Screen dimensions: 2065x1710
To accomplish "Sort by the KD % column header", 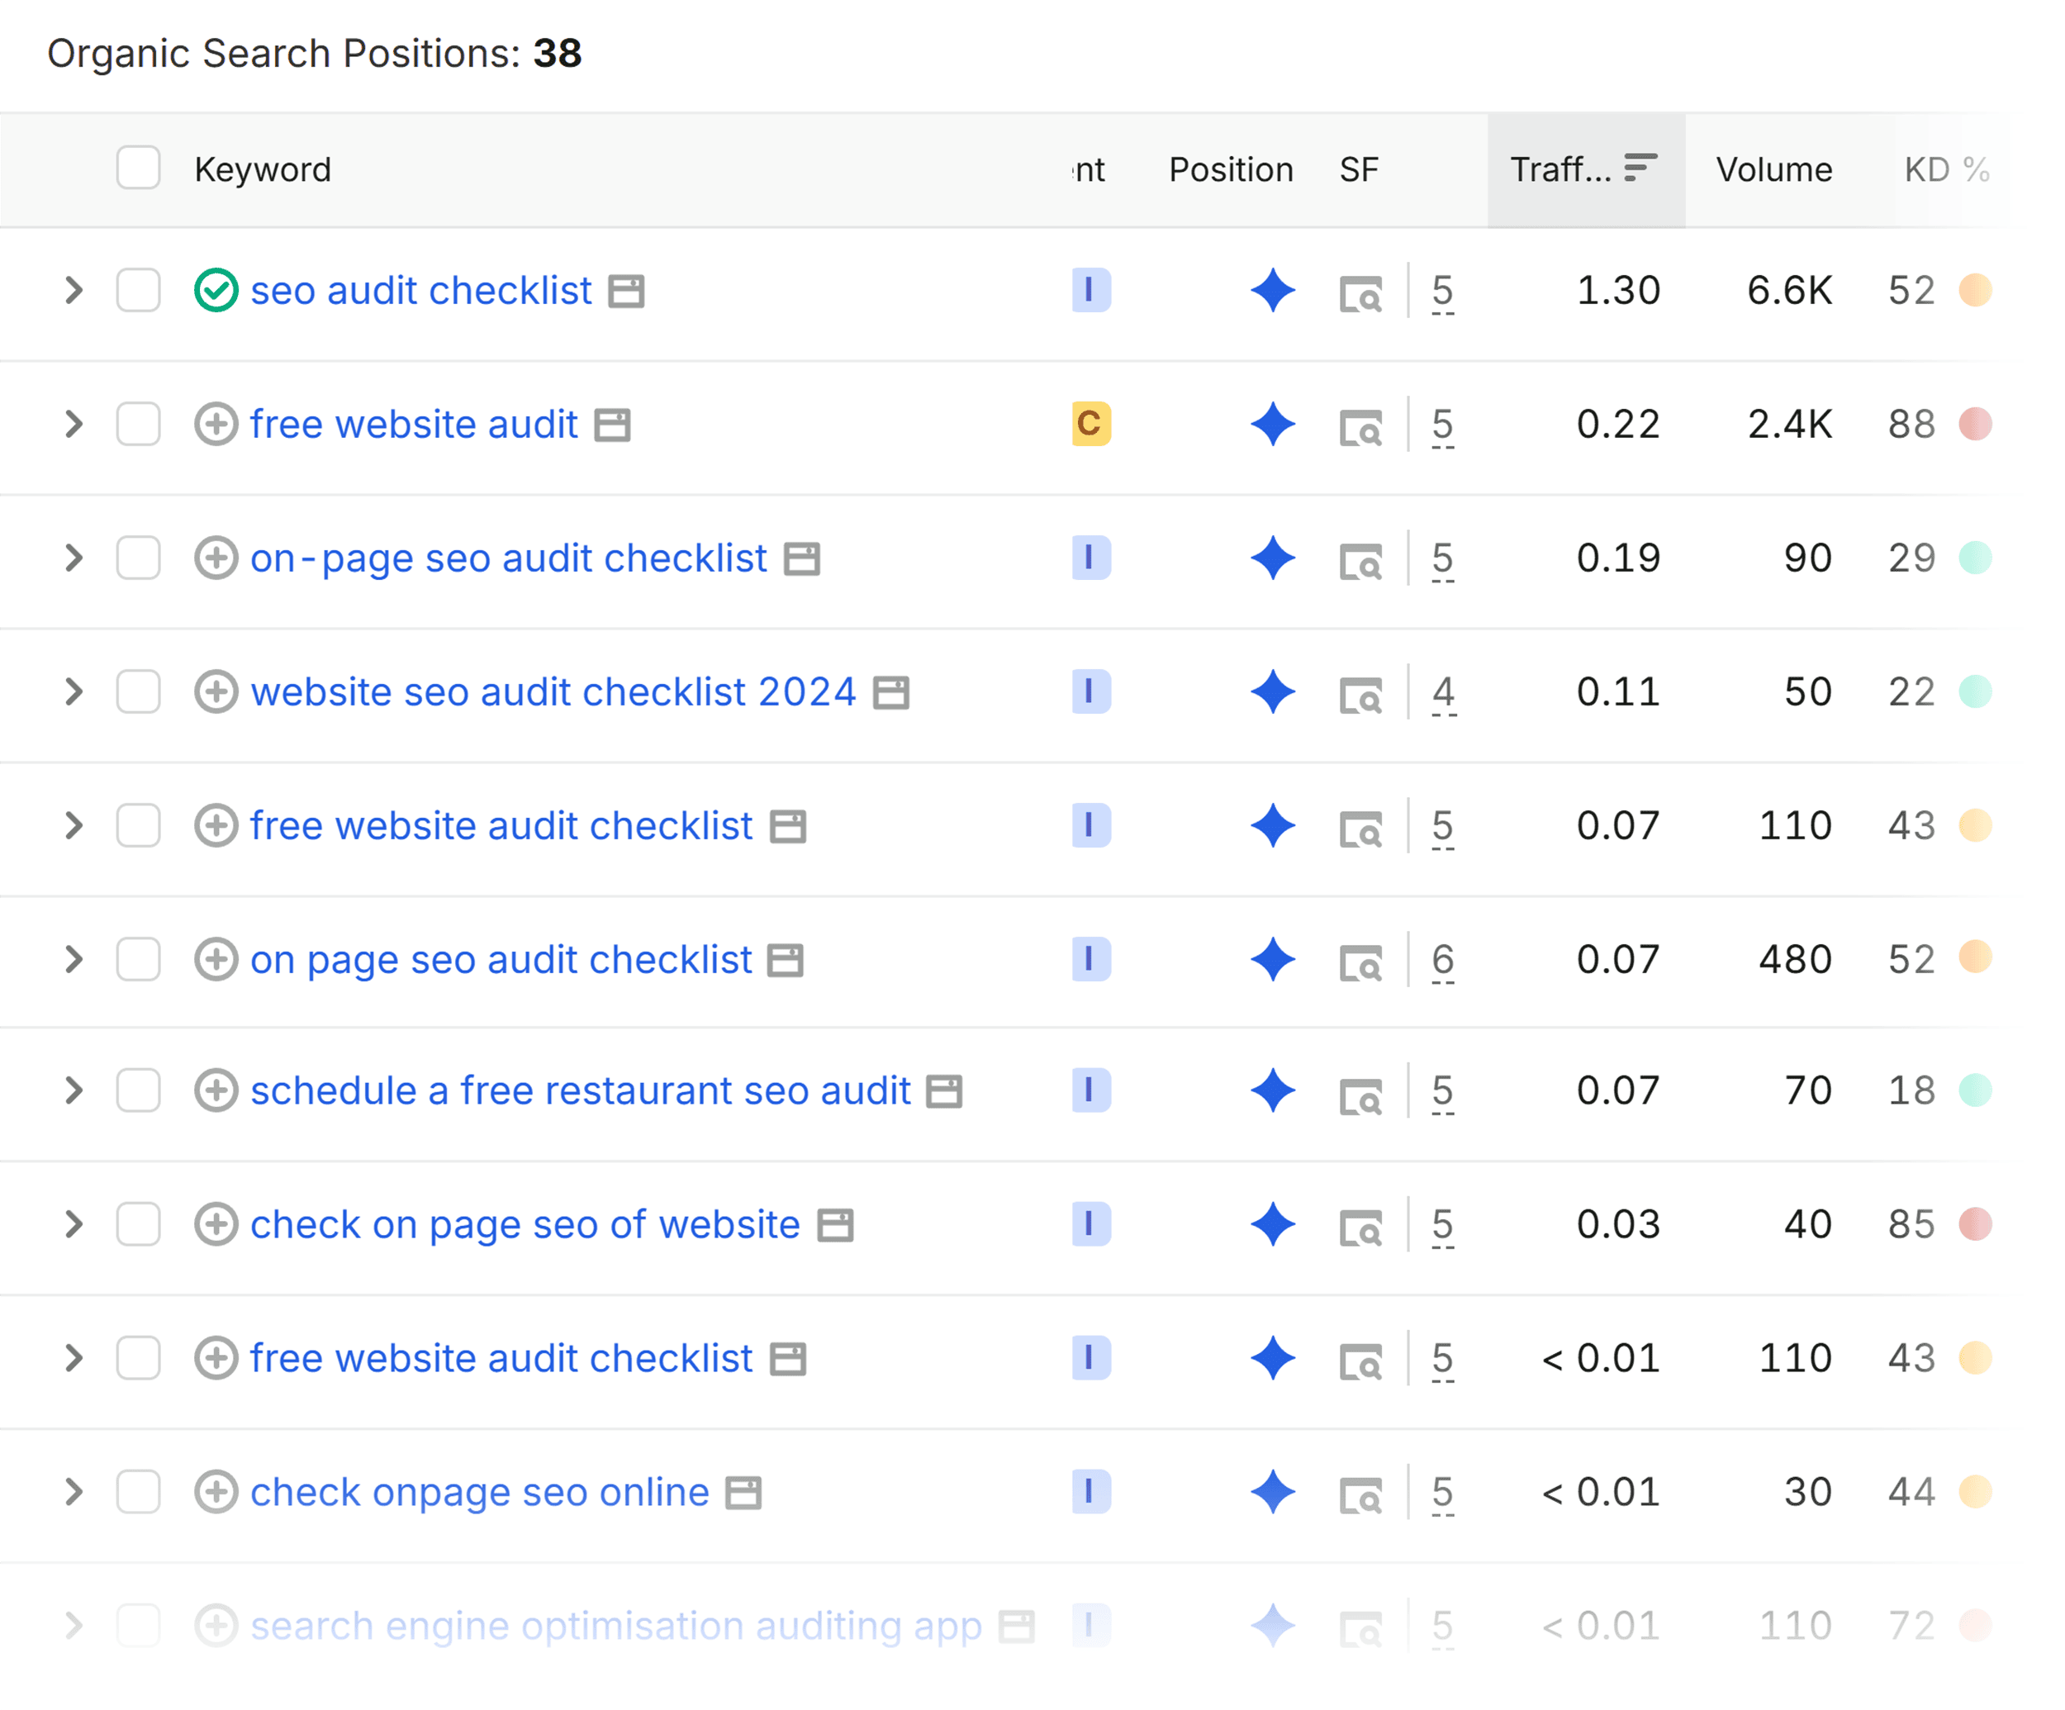I will pyautogui.click(x=1947, y=170).
